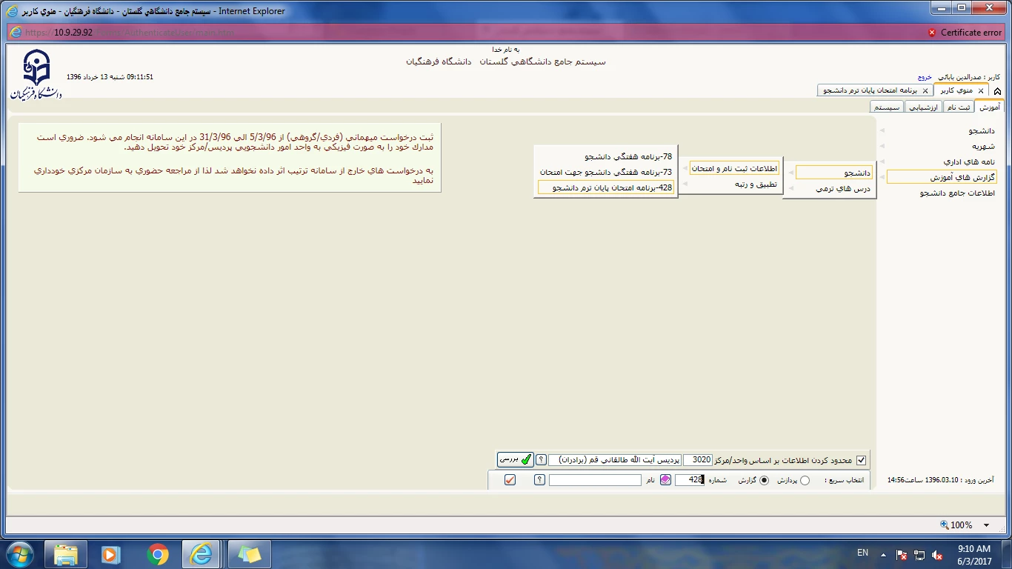The width and height of the screenshot is (1012, 569).
Task: Select the گزارش radio button
Action: pyautogui.click(x=765, y=480)
